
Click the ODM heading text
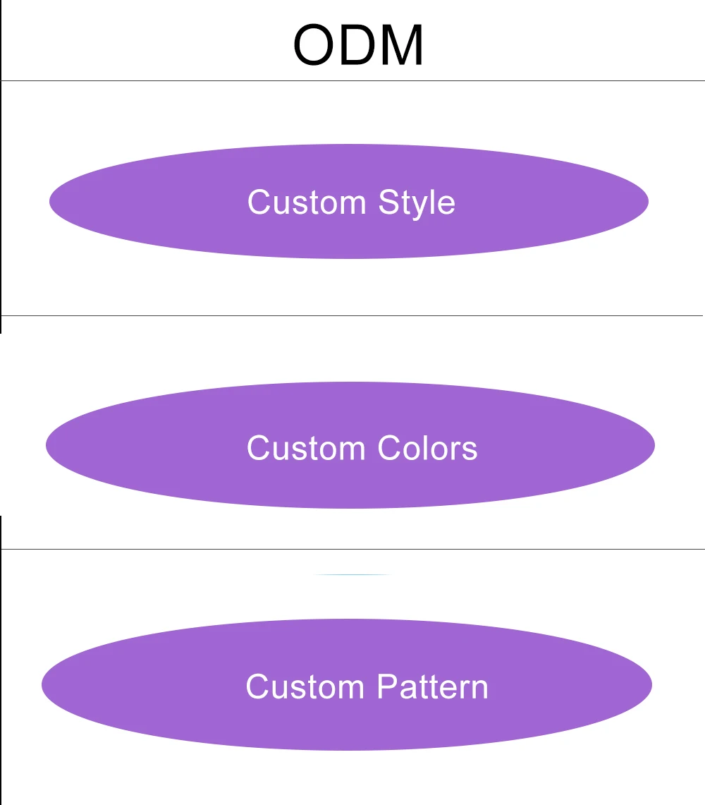(358, 46)
